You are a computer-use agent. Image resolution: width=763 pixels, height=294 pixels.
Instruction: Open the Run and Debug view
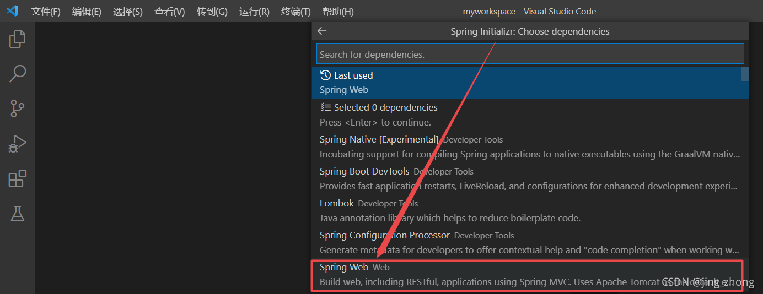coord(17,144)
